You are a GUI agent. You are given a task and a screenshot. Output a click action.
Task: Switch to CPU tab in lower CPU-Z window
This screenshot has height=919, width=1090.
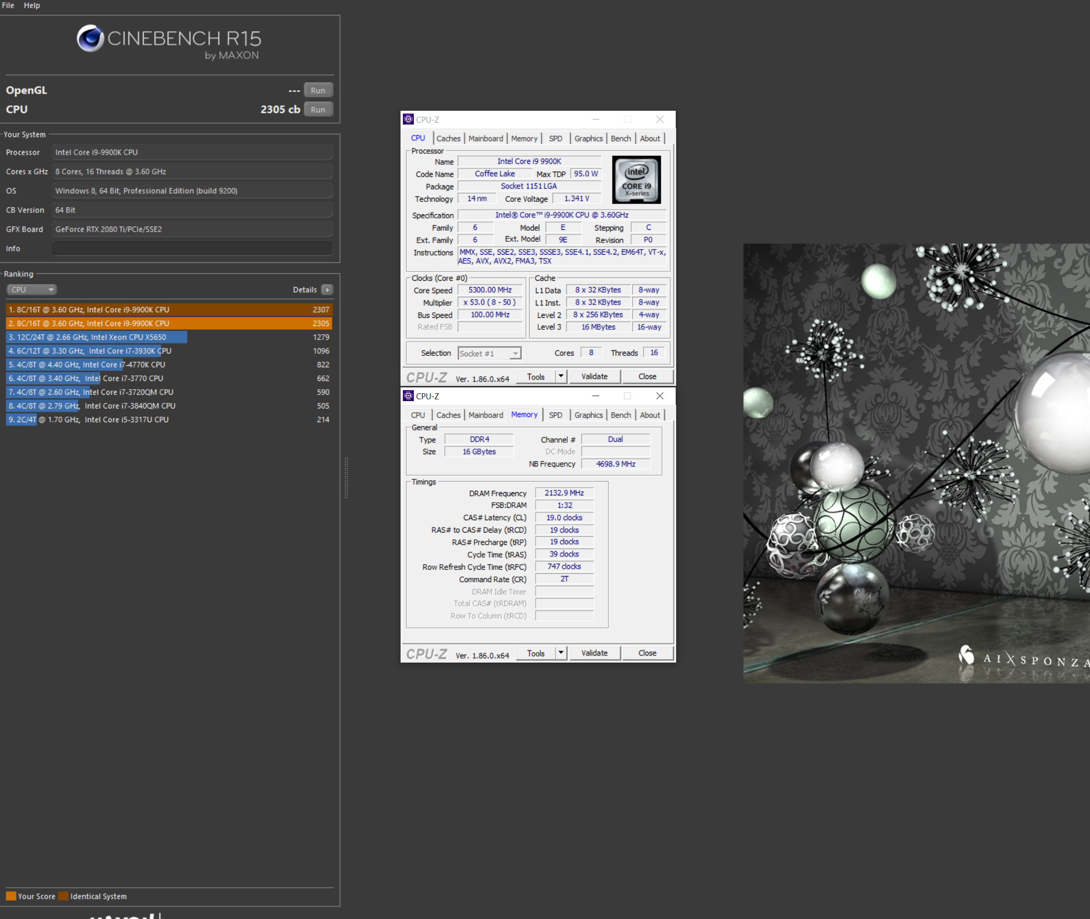(418, 415)
